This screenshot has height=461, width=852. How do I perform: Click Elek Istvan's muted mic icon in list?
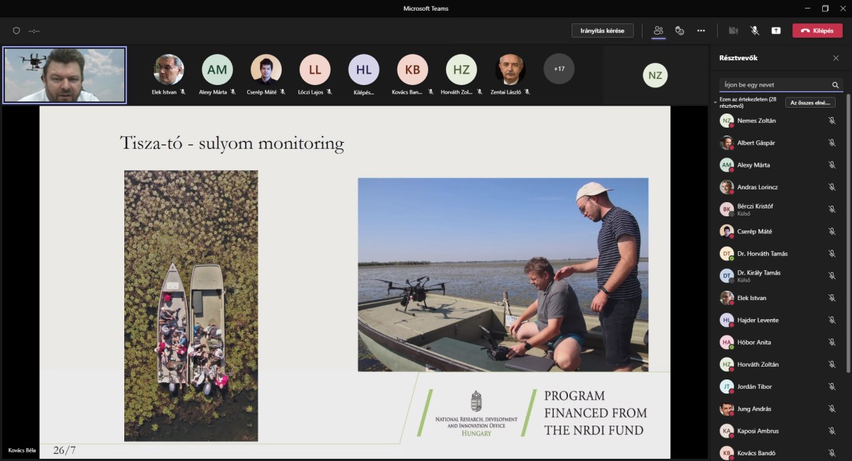831,298
